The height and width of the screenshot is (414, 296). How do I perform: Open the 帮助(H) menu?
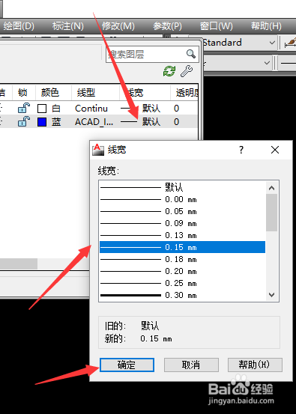tap(266, 26)
